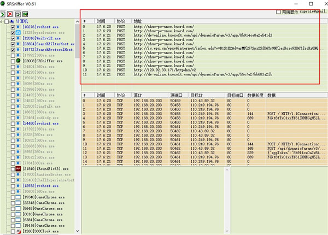Viewport: 328px width, 235px height.
Task: Uncheck the [12016]WmiPrvSE.exe checkbox
Action: 14,38
